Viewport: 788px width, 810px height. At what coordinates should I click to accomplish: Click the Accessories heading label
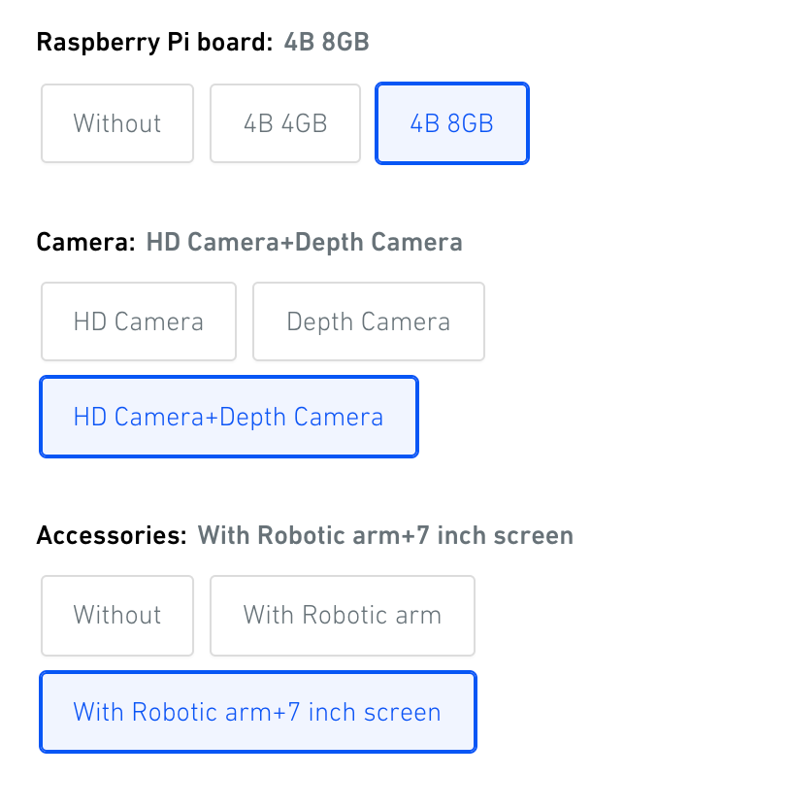pyautogui.click(x=112, y=535)
